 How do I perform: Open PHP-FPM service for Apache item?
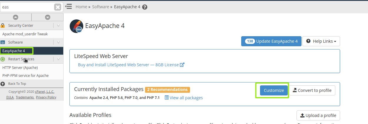tap(25, 76)
